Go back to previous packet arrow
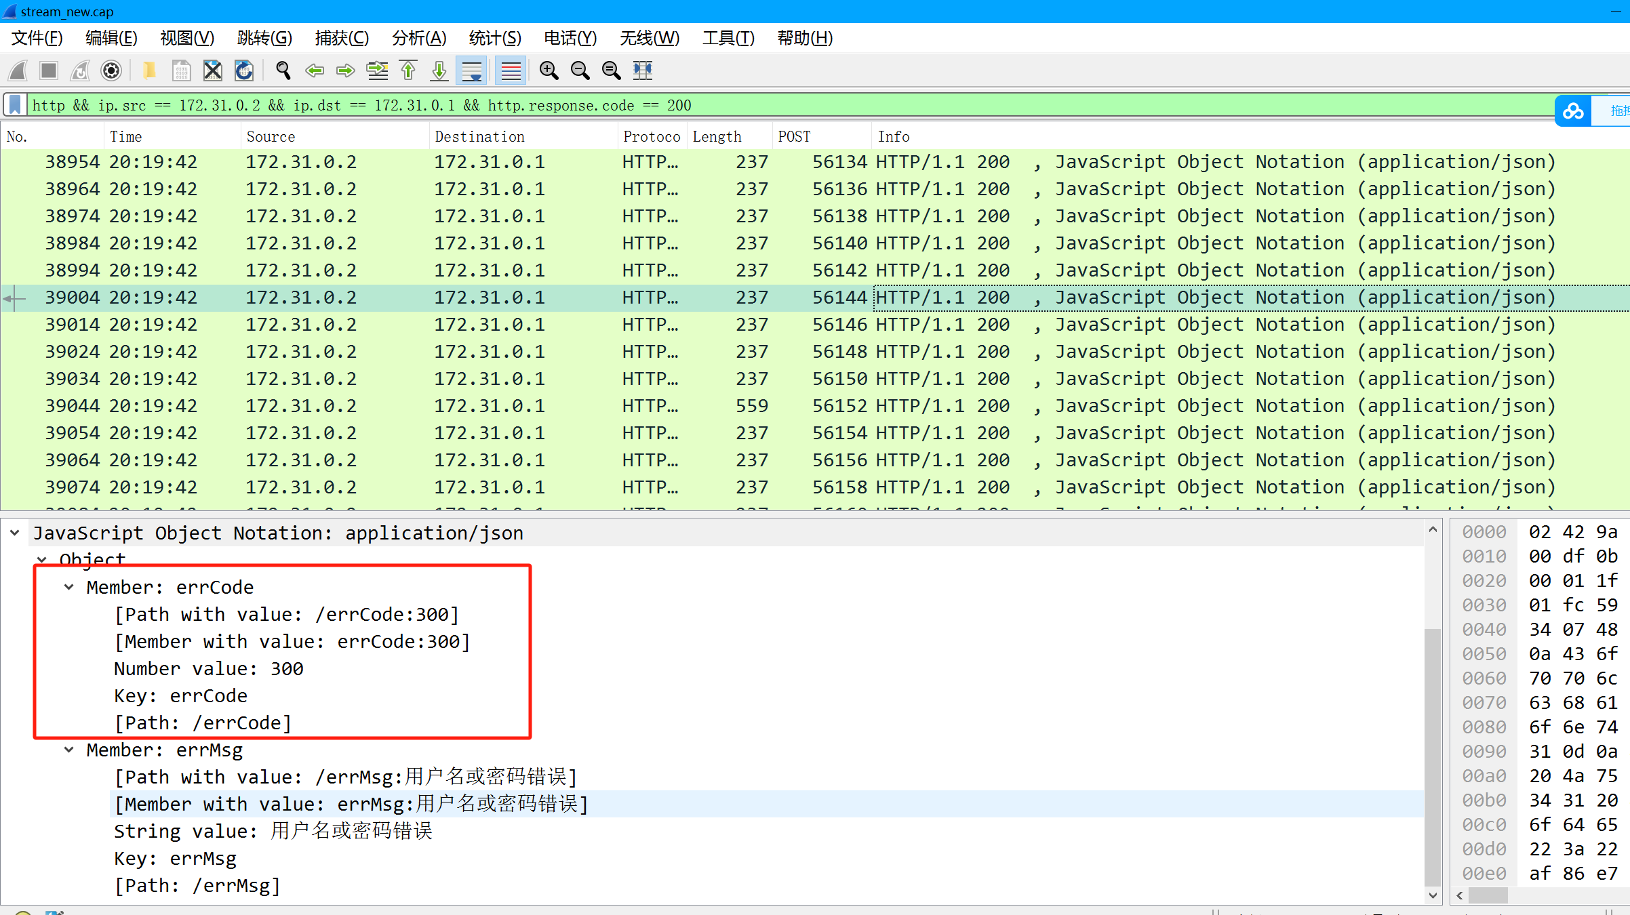 coord(315,70)
